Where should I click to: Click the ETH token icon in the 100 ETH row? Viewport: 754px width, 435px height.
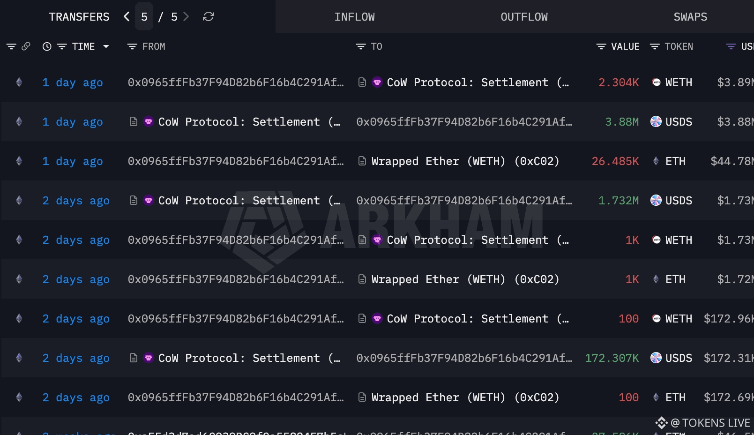click(x=656, y=397)
